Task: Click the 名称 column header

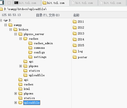Action: [76, 15]
